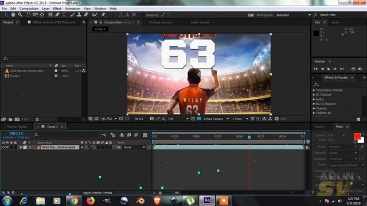Open the Composition Mini-Flowchart in timeline
Screen dimensions: 367x206
(104, 135)
